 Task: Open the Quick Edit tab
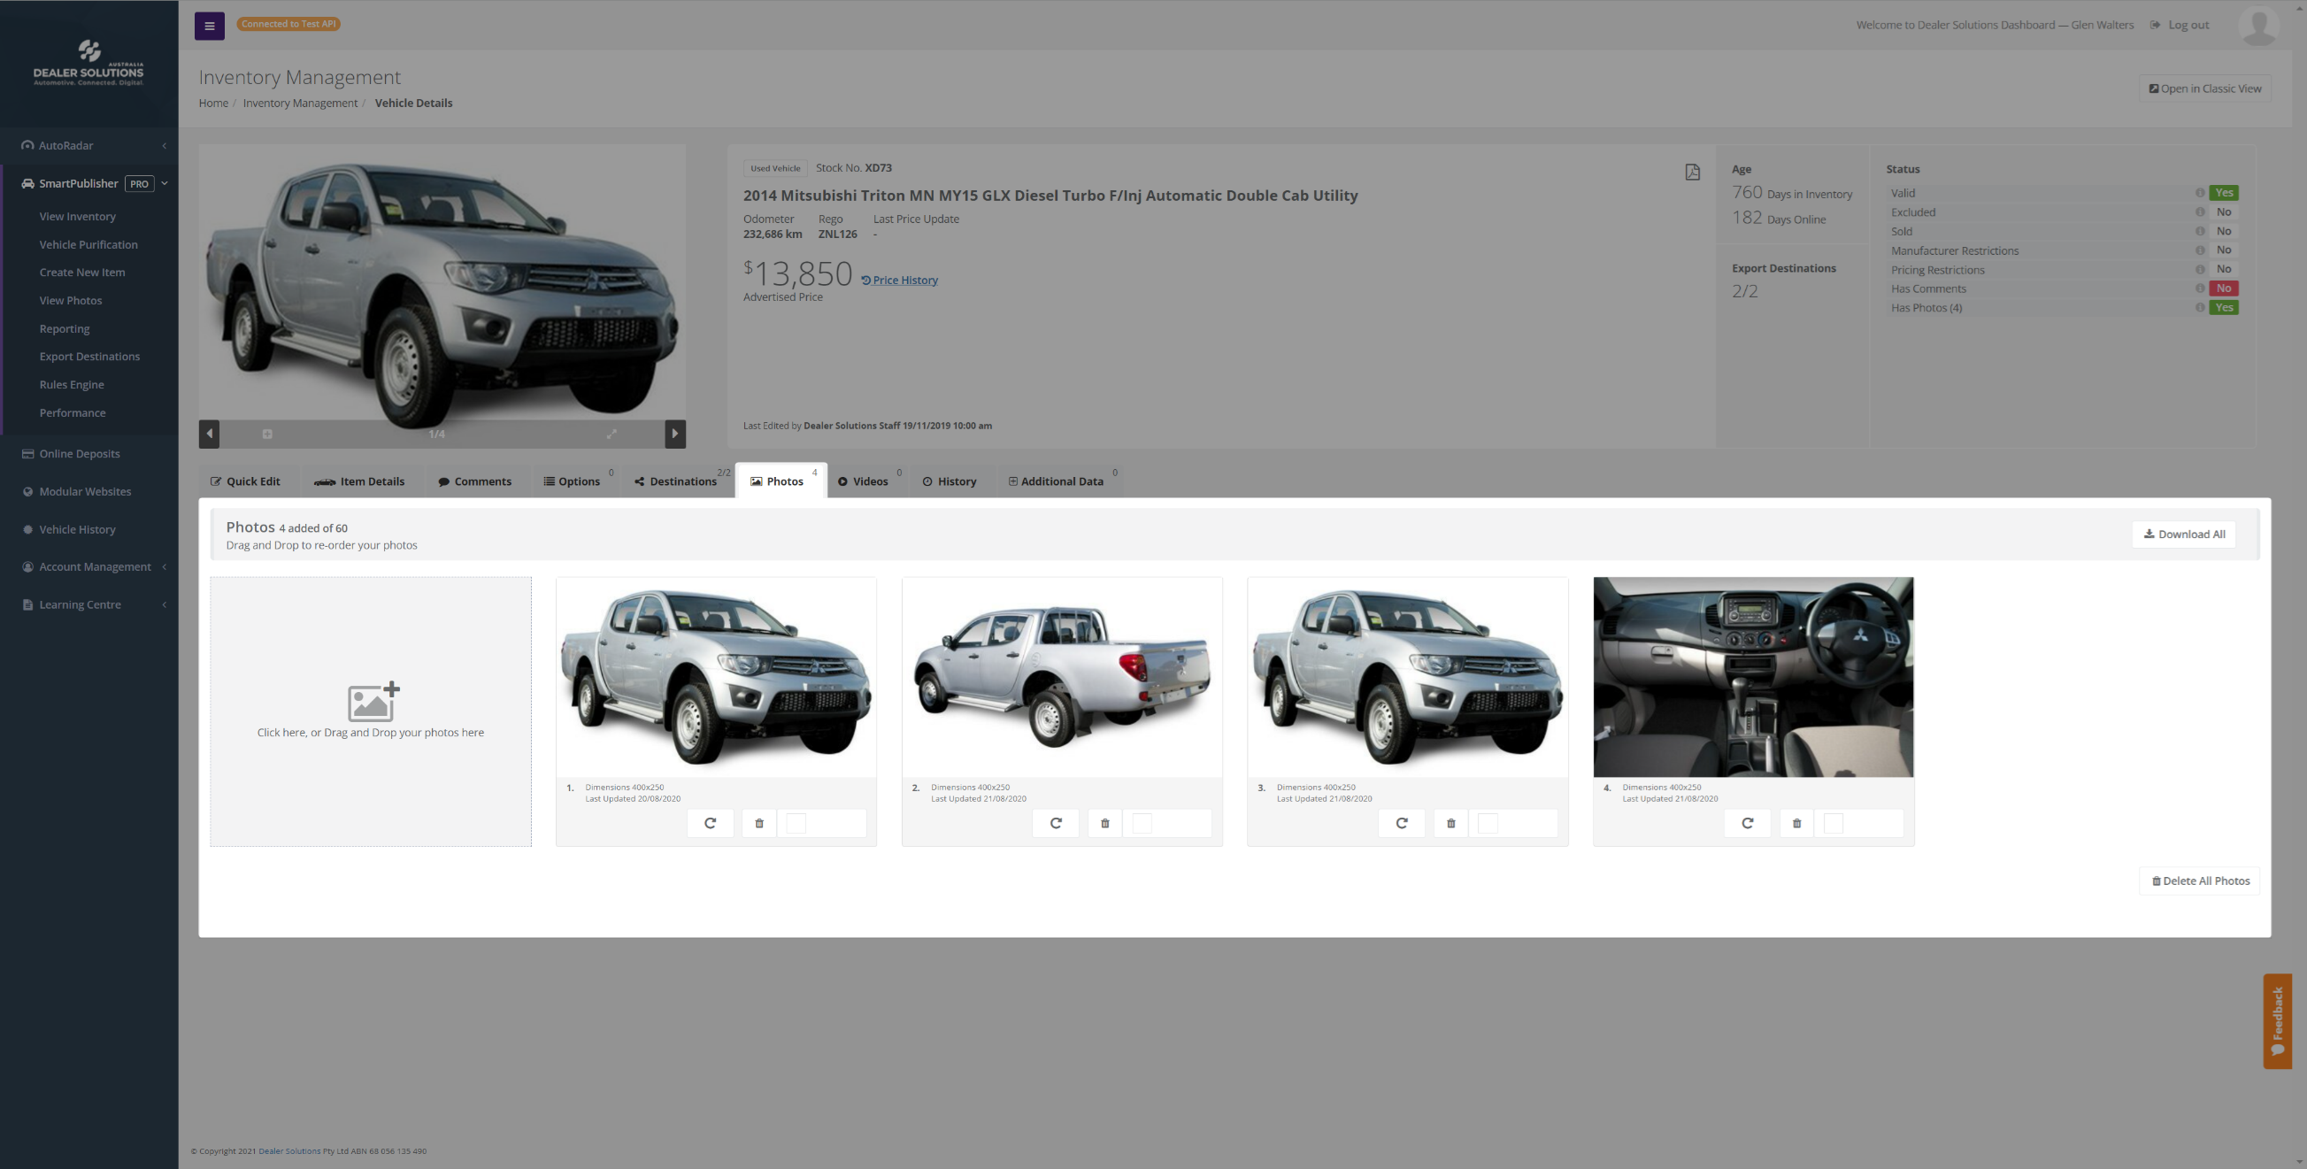[x=245, y=481]
